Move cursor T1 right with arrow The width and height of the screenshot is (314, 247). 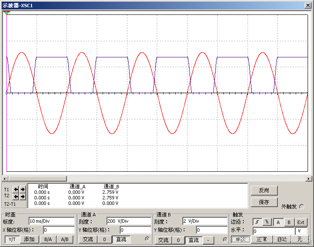[x=23, y=189]
